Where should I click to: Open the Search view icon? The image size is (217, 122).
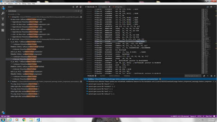pos(3,13)
